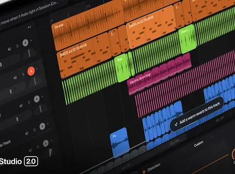Click the first track's pan knob
This screenshot has height=174, width=235.
(x=30, y=54)
